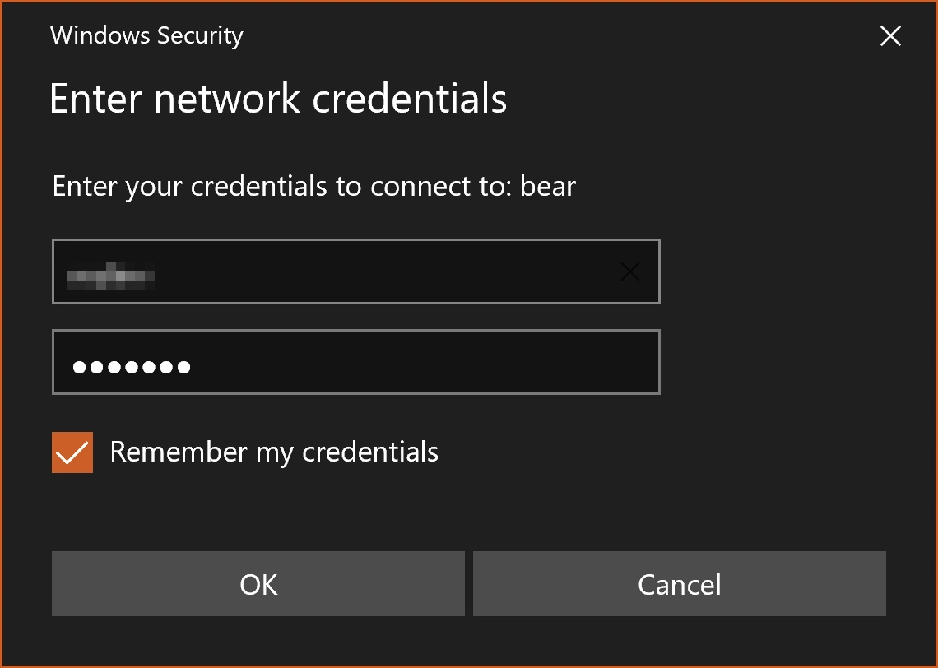Confirm the login with the OK button
938x668 pixels.
point(258,584)
